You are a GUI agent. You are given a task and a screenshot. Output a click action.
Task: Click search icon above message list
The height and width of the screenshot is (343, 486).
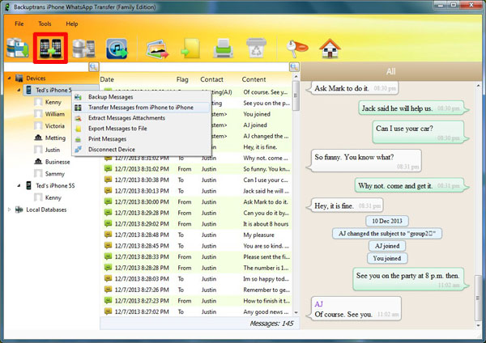coord(294,66)
